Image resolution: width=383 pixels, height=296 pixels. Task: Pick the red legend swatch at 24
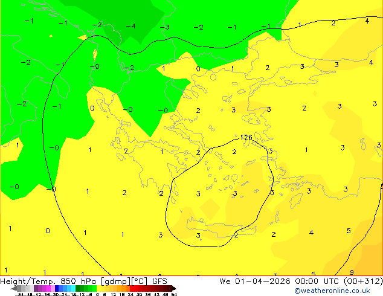(x=132, y=288)
